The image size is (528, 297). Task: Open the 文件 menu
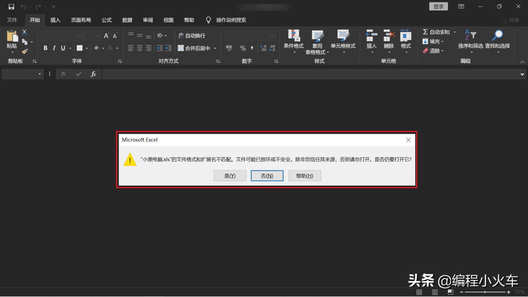(12, 20)
